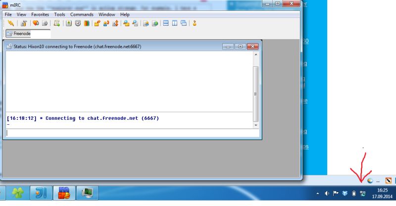This screenshot has width=396, height=206.
Task: Click the DCC Send File toolbar icon
Action: [x=97, y=23]
